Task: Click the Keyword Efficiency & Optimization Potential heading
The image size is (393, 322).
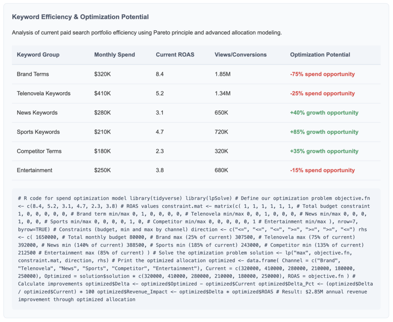Action: [80, 17]
